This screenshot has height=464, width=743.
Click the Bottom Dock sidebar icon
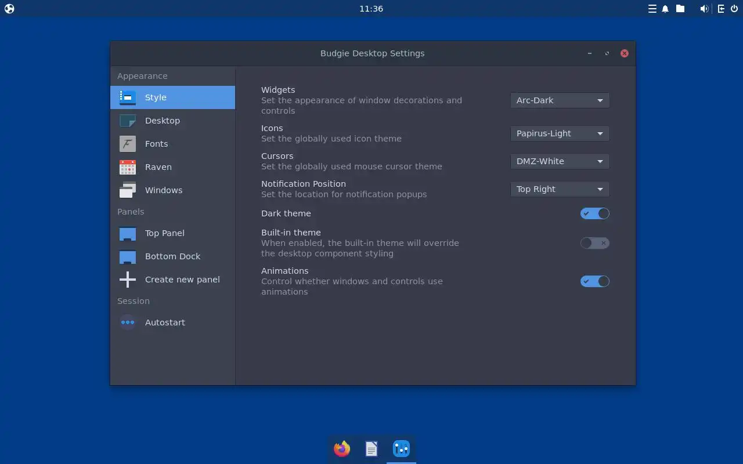coord(128,256)
